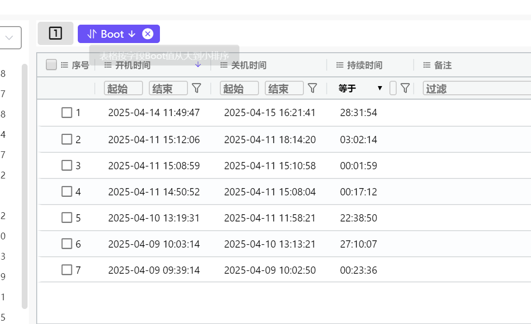Click the 持续时间 column header label
The image size is (531, 324).
[x=364, y=65]
